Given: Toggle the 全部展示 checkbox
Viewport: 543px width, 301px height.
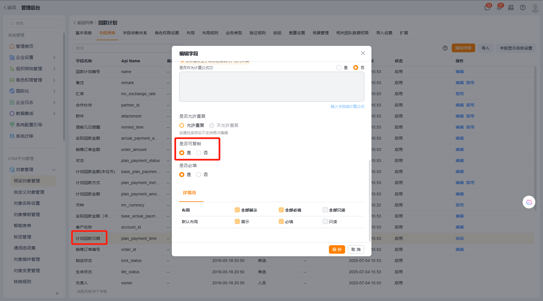Looking at the screenshot, I should click(237, 210).
